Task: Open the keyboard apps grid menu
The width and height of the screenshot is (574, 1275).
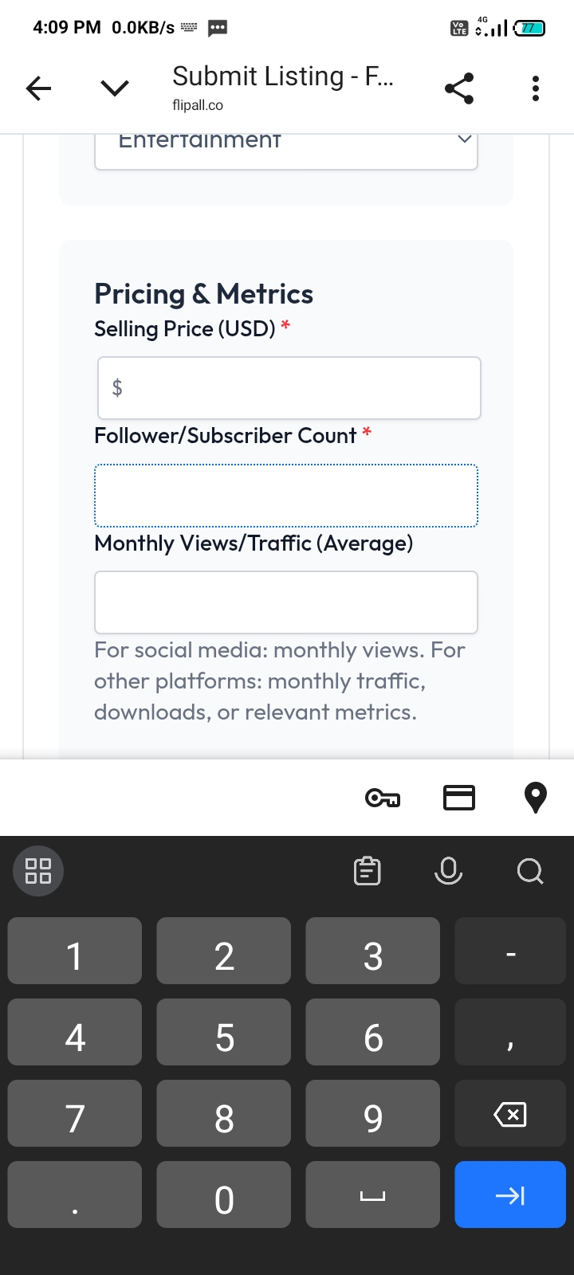Action: tap(38, 871)
